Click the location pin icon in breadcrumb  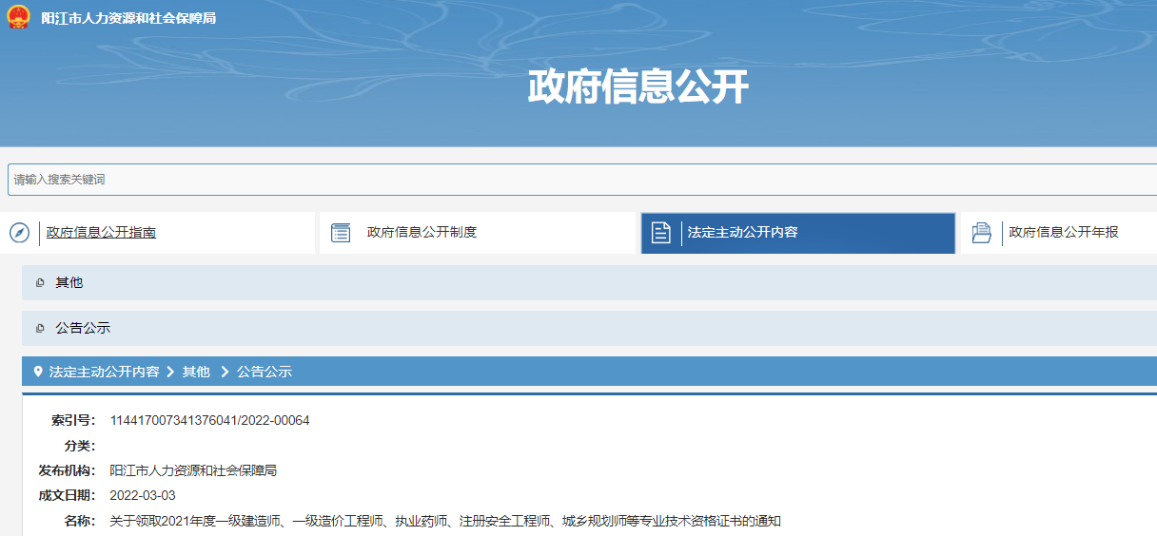tap(38, 372)
